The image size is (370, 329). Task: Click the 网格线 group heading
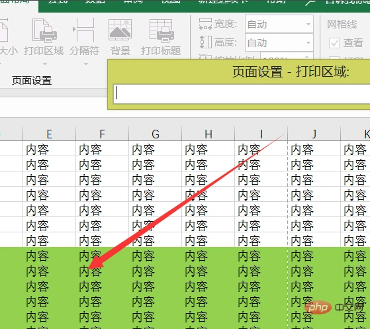coord(342,24)
